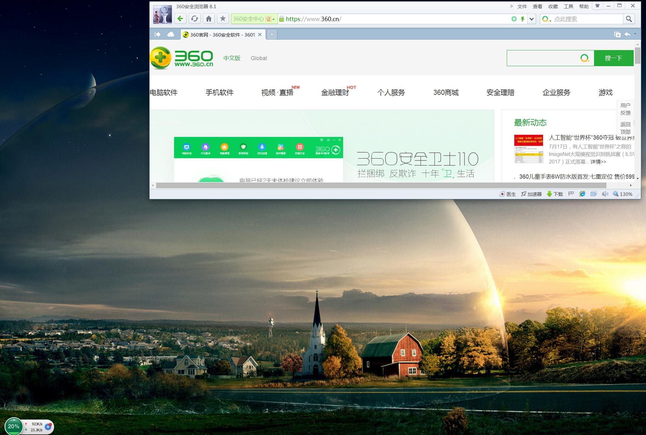The width and height of the screenshot is (646, 435).
Task: Open 360商城 navigation item
Action: [x=446, y=93]
